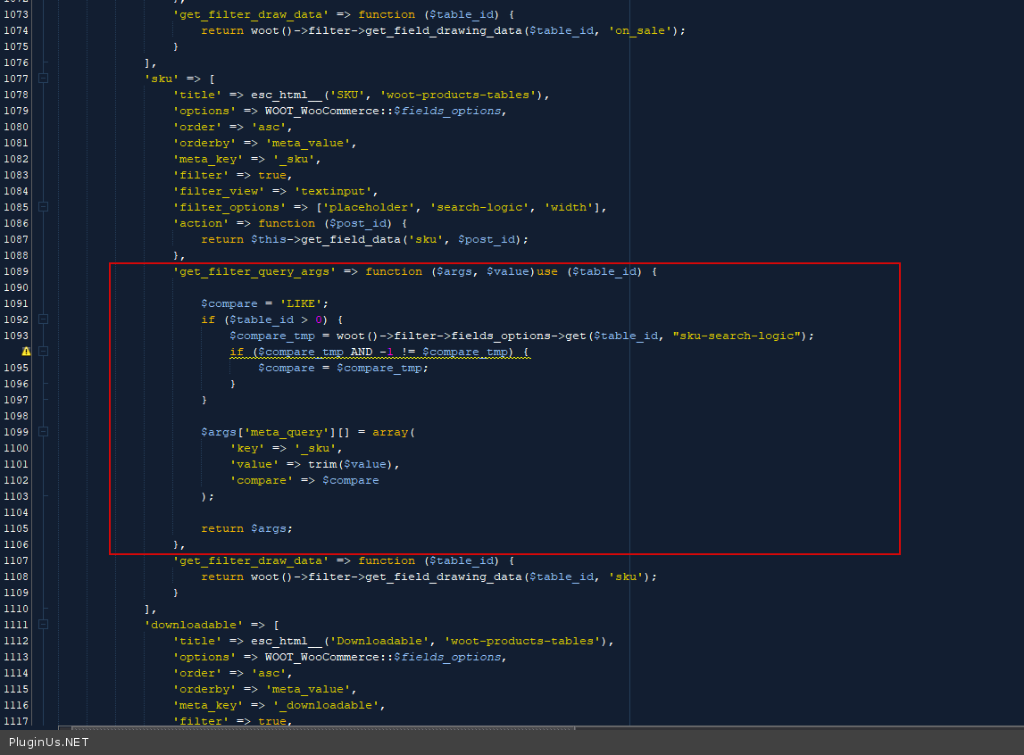
Task: Collapse fold marker on line 1085
Action: [43, 207]
